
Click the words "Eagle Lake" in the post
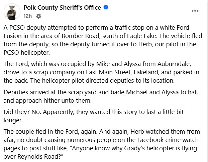(141, 36)
